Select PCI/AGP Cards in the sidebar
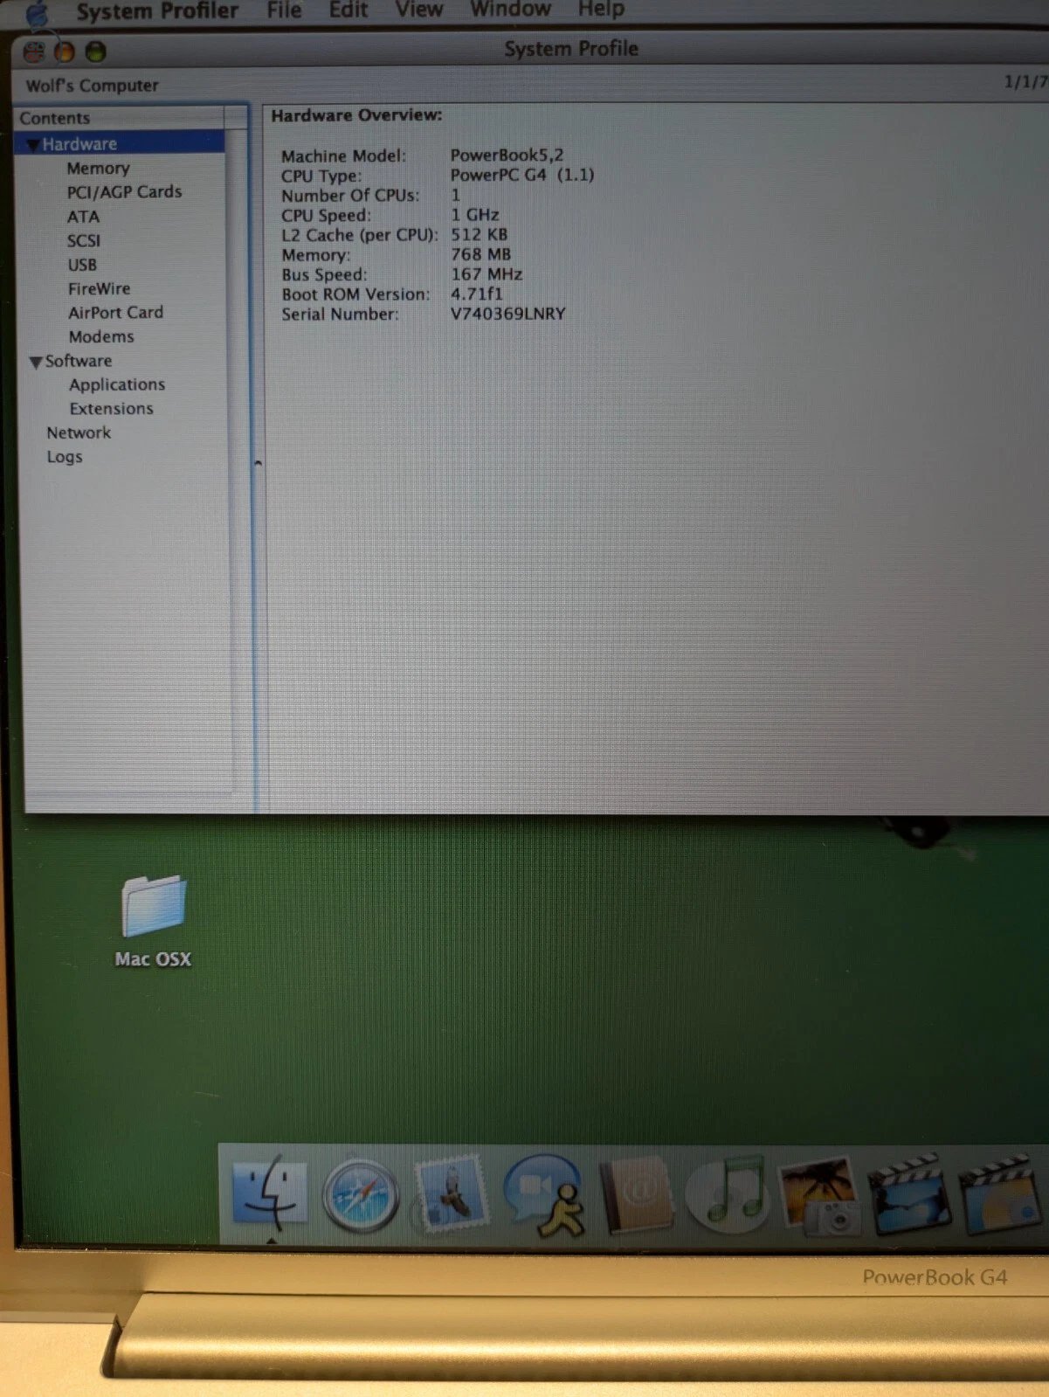This screenshot has height=1397, width=1049. (x=125, y=192)
